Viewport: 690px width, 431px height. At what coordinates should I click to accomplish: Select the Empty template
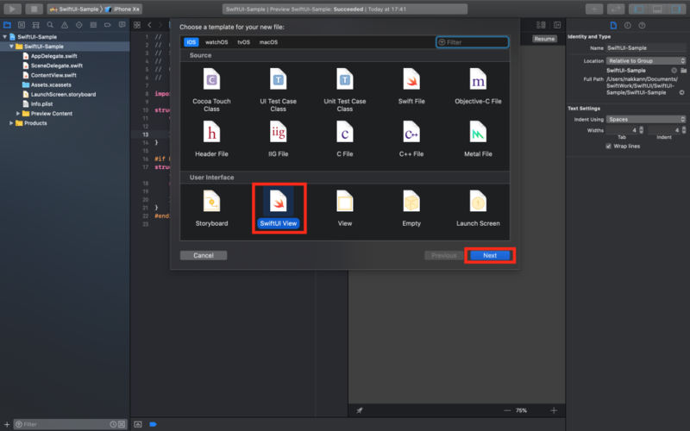(x=411, y=209)
